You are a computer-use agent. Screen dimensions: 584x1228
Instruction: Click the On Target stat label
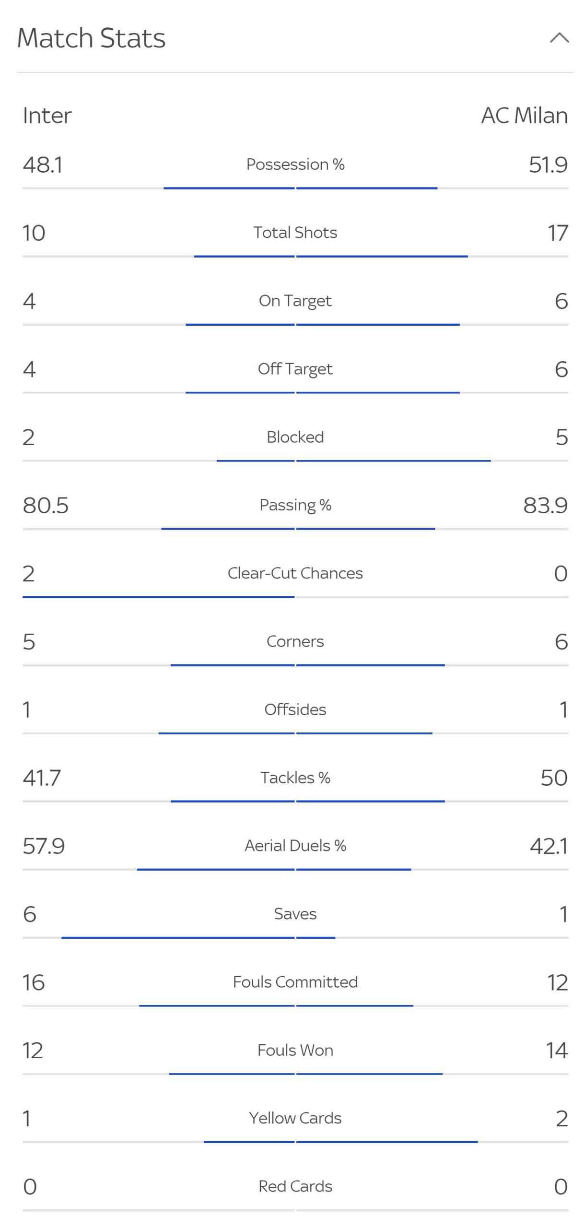pyautogui.click(x=295, y=301)
